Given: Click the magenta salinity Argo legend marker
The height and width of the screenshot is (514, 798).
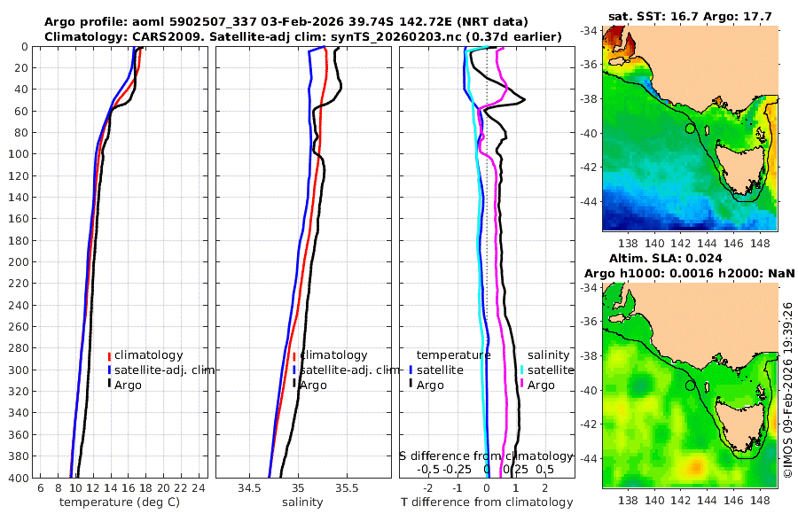Looking at the screenshot, I should pos(521,385).
